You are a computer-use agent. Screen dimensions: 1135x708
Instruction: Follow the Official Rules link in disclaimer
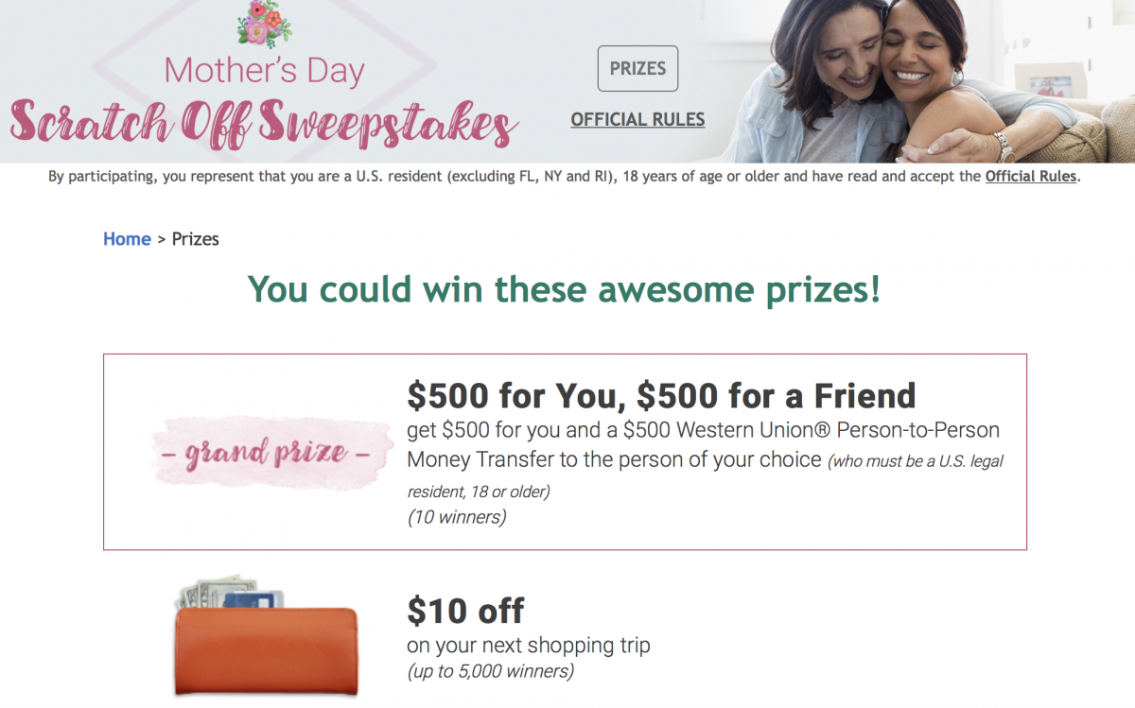point(1030,176)
